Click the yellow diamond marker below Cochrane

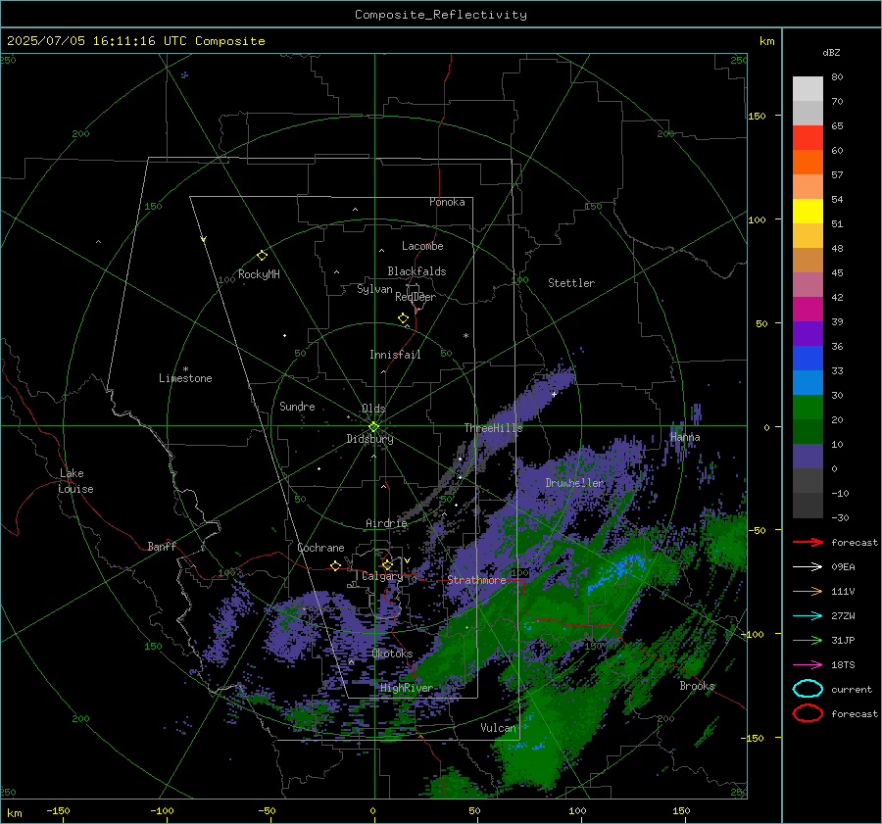tap(335, 565)
